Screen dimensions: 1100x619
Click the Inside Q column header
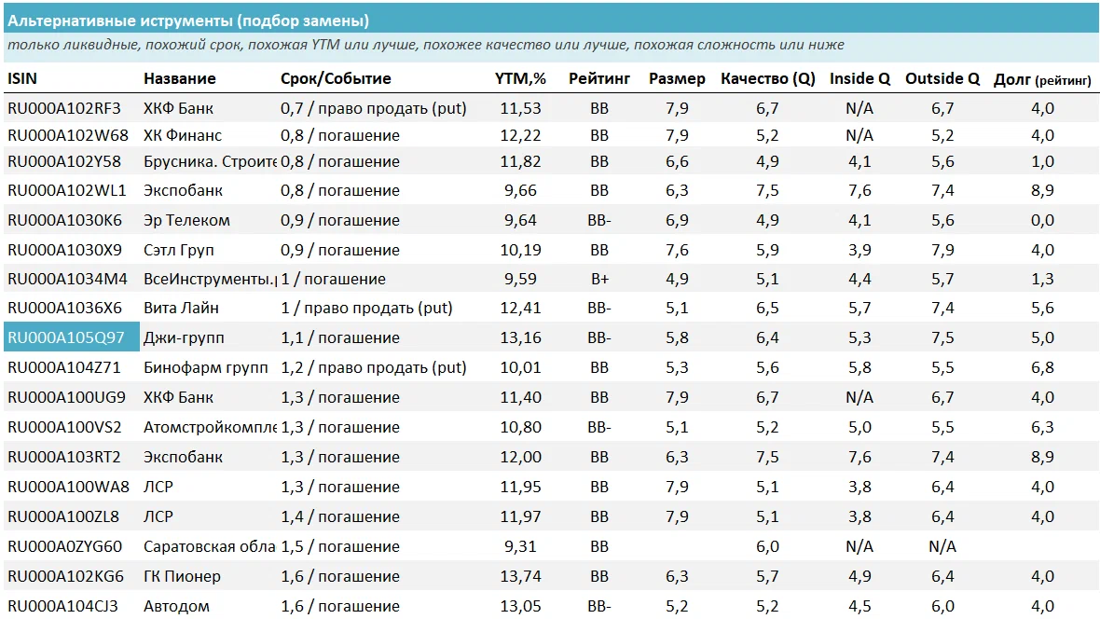[x=859, y=79]
